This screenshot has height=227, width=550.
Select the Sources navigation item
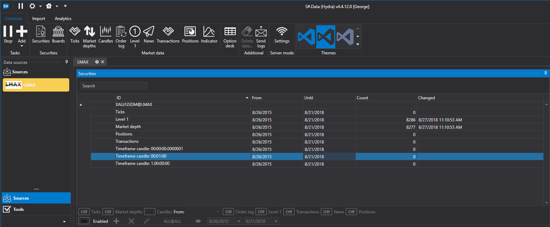[x=36, y=198]
